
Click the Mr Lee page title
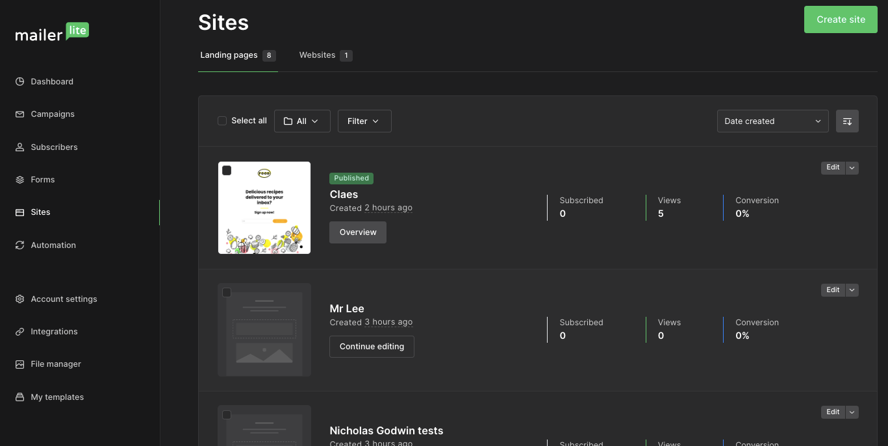click(347, 308)
